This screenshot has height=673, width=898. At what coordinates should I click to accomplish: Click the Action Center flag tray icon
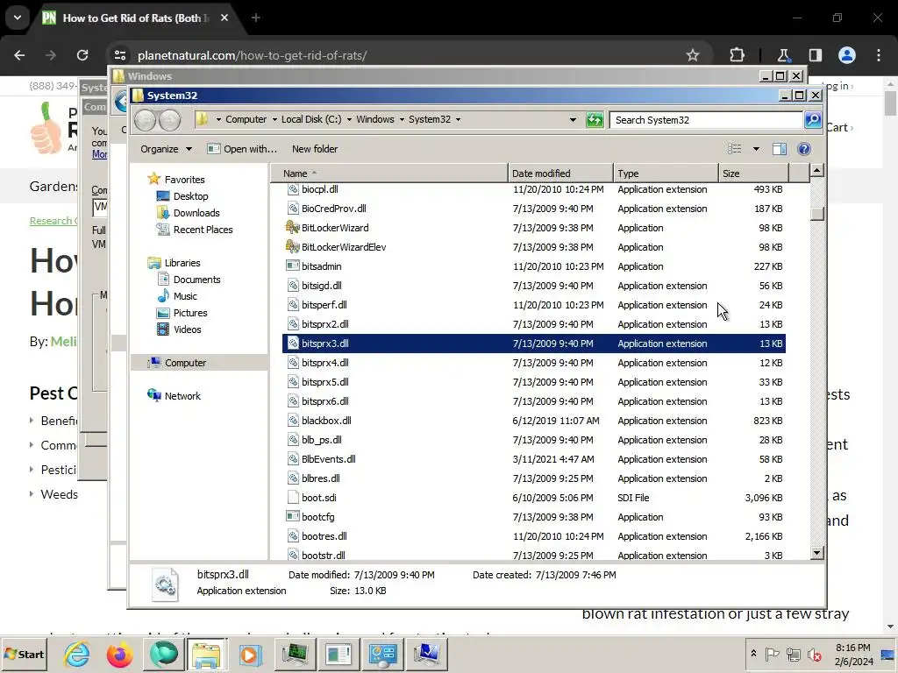click(x=772, y=654)
